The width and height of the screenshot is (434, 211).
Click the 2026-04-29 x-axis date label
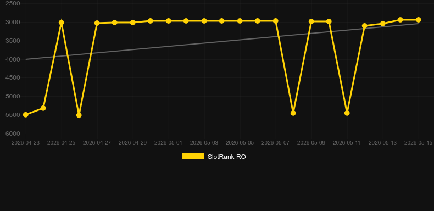tap(132, 143)
